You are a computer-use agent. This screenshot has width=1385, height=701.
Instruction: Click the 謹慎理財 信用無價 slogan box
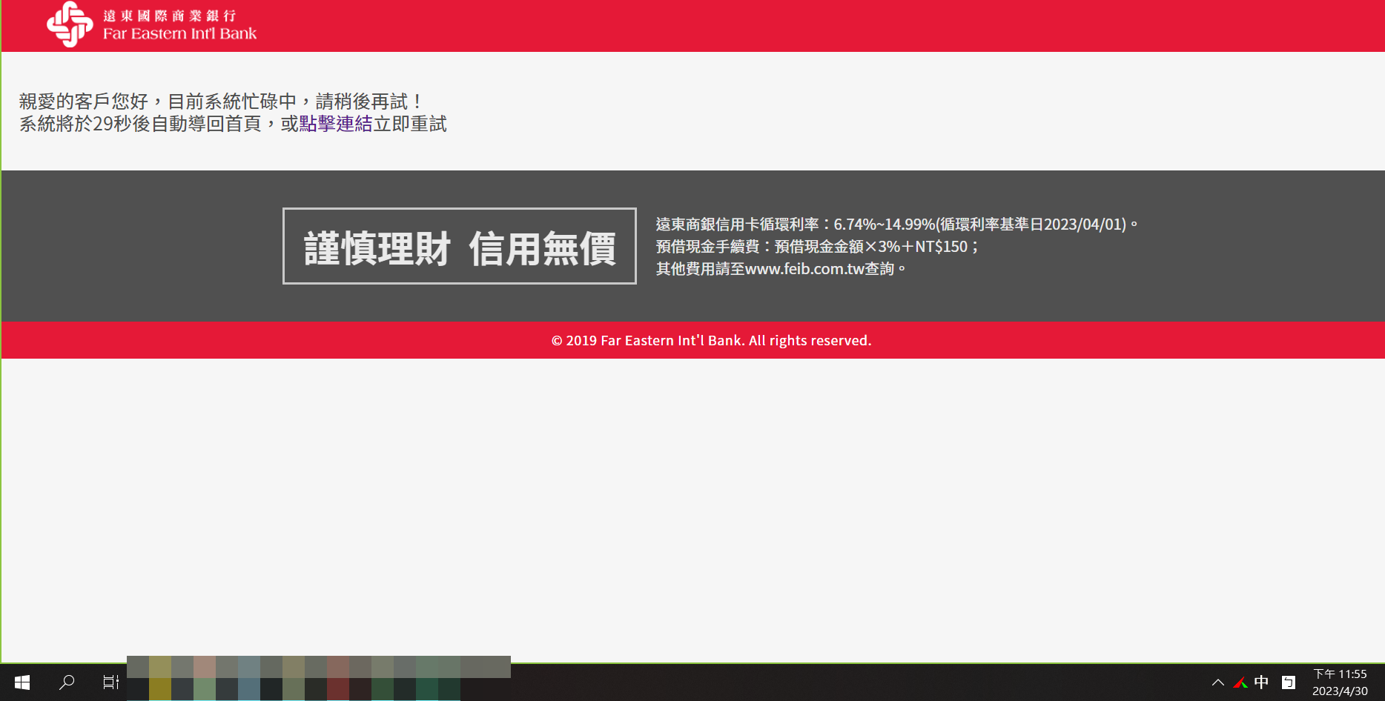pos(459,246)
